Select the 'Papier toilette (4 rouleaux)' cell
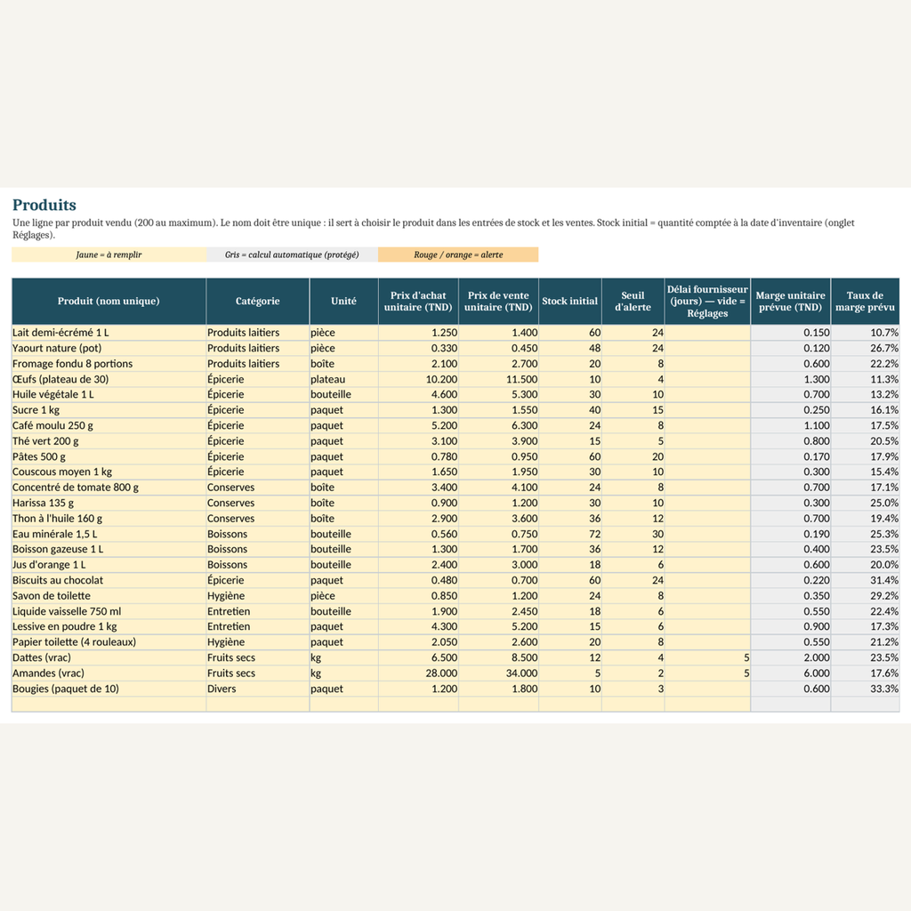 click(x=109, y=642)
